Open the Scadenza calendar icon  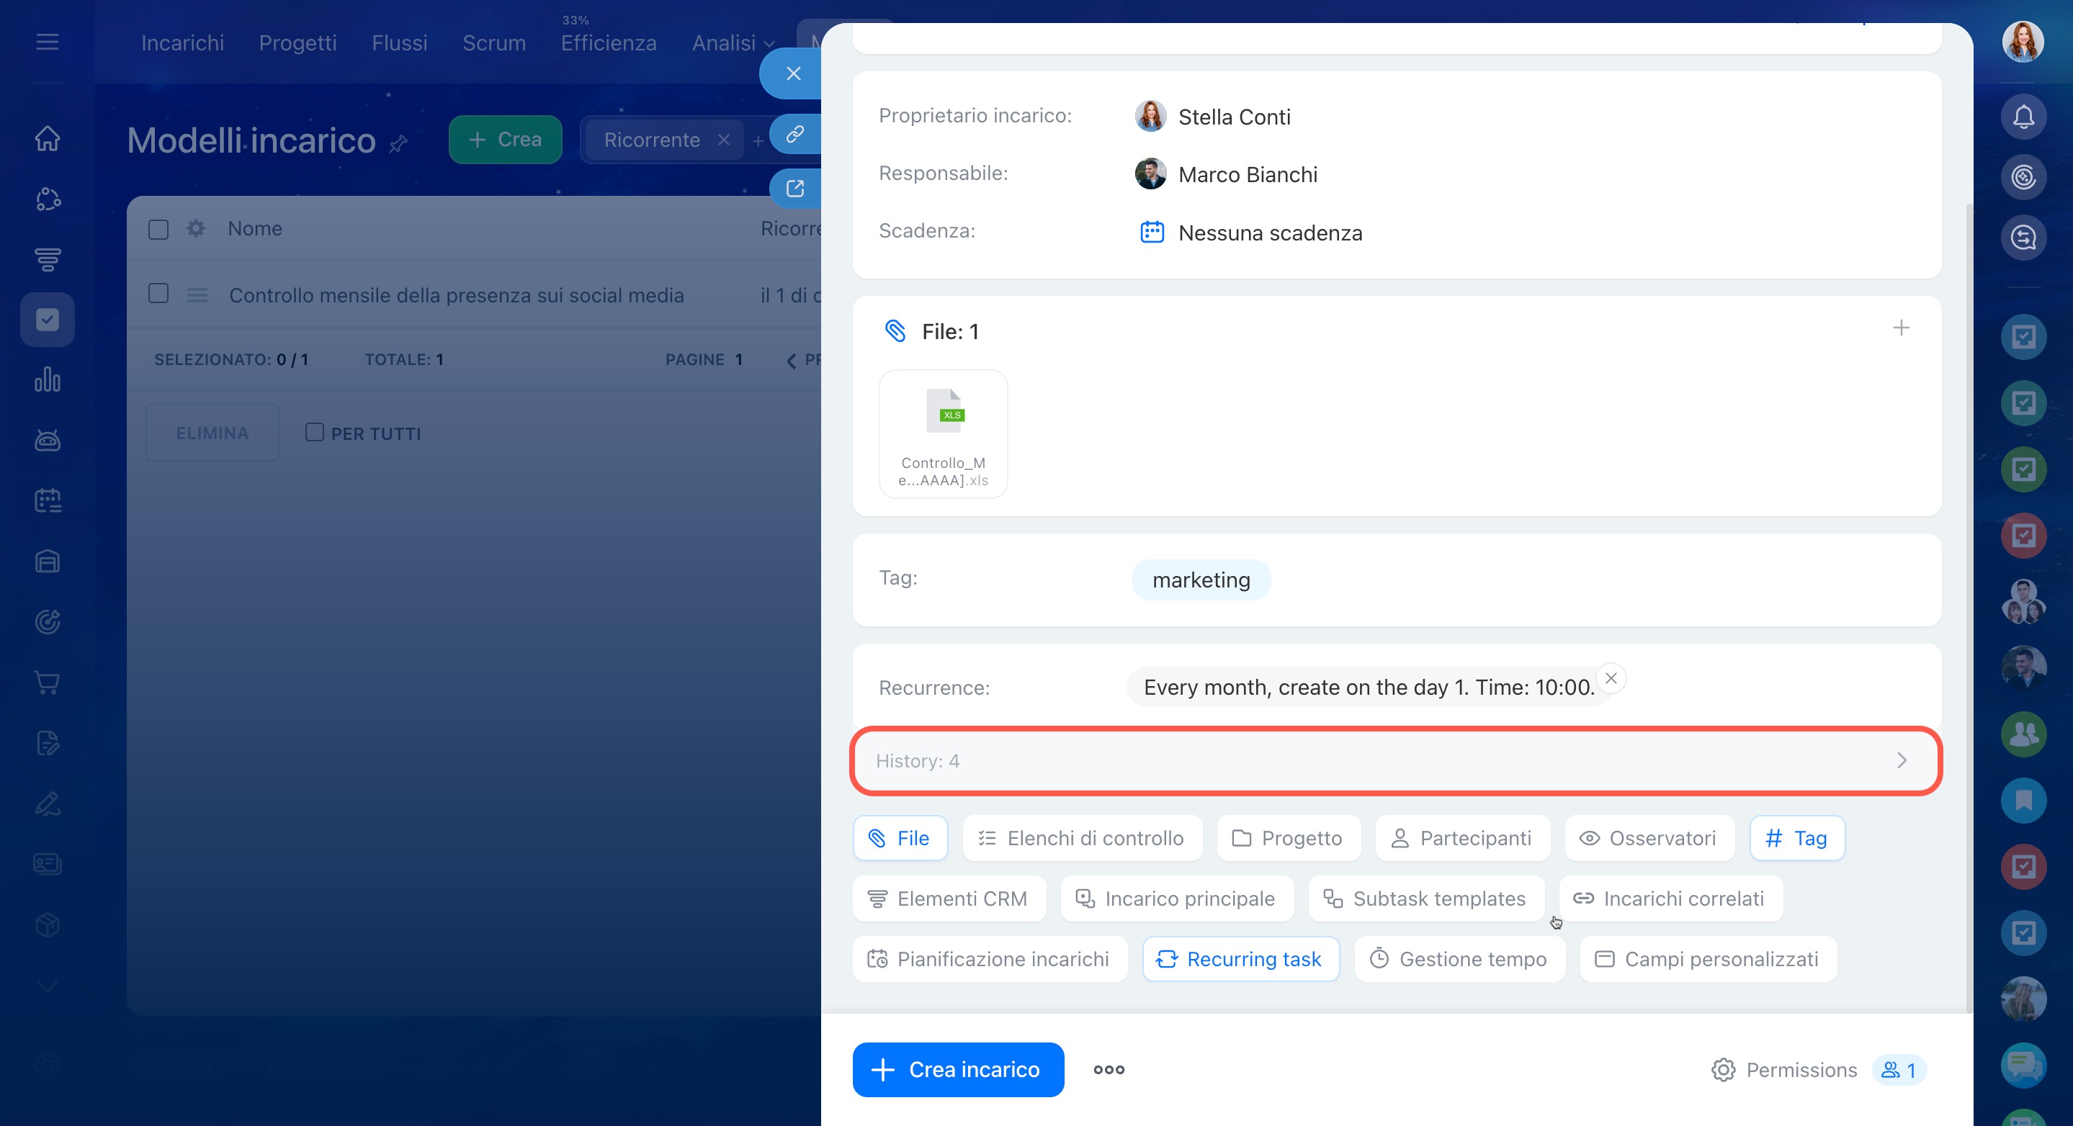[1152, 233]
